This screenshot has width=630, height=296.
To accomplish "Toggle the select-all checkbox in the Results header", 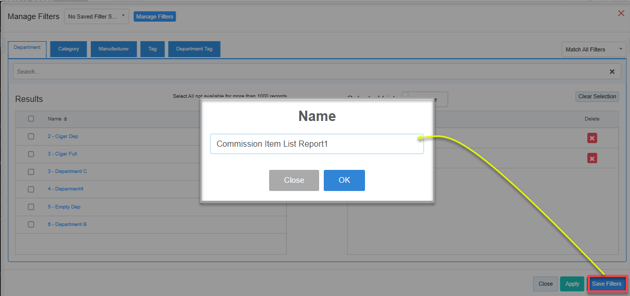I will pos(31,119).
